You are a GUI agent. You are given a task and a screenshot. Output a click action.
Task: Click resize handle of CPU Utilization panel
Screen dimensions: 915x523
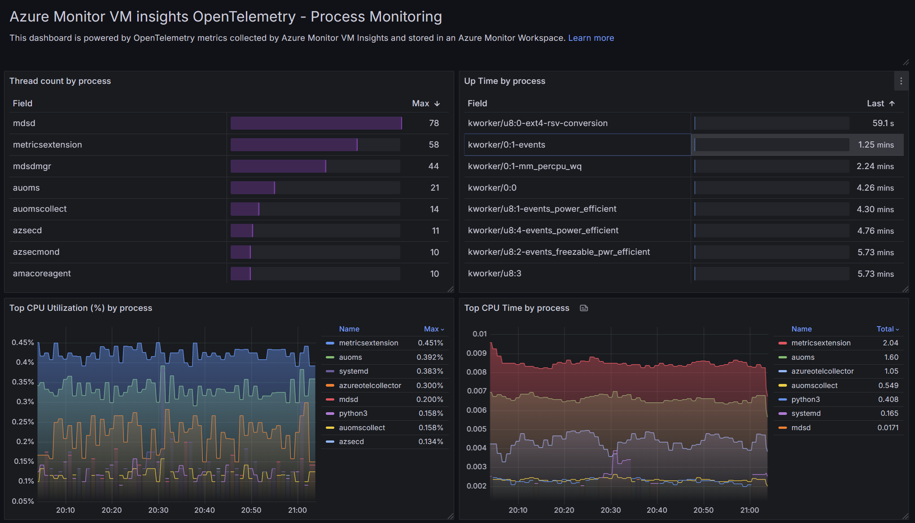451,516
